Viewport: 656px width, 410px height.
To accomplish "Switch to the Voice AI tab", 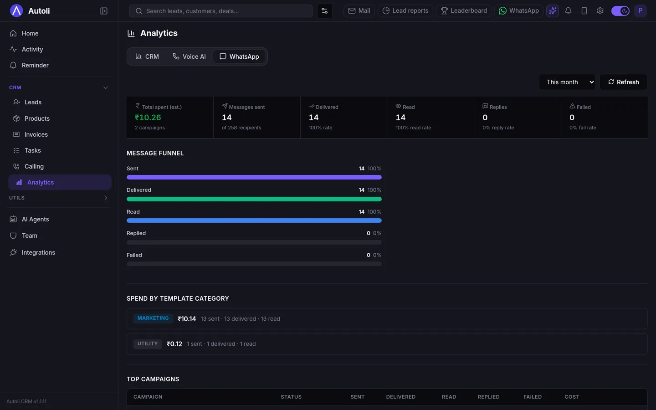I will click(x=189, y=56).
